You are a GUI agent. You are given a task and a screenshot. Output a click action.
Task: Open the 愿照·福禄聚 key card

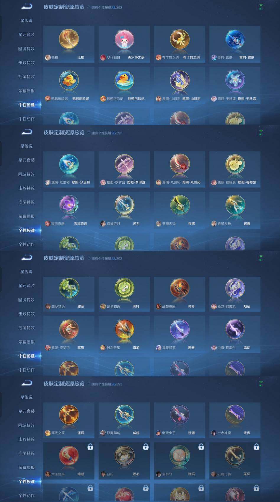235,169
